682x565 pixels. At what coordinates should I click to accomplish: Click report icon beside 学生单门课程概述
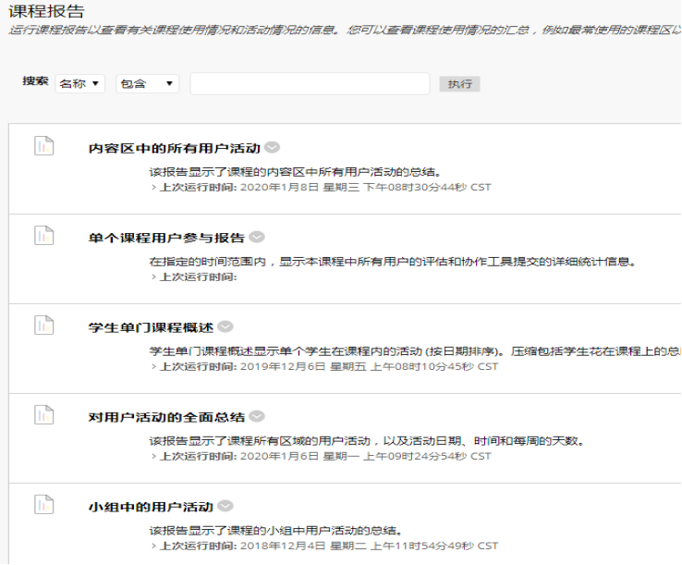tap(43, 325)
